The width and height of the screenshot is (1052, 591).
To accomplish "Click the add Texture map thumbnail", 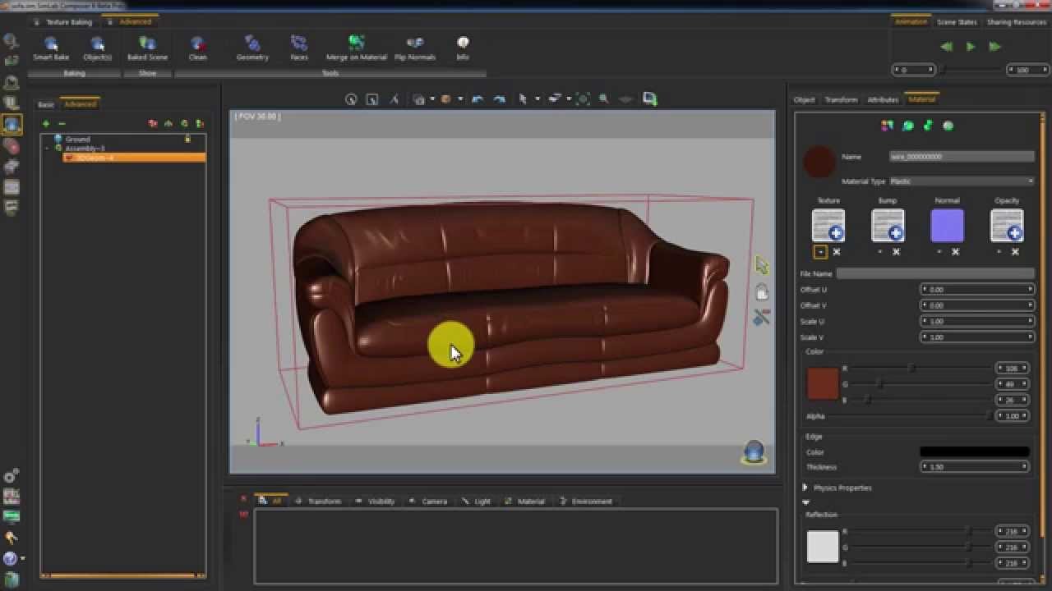I will (x=828, y=226).
